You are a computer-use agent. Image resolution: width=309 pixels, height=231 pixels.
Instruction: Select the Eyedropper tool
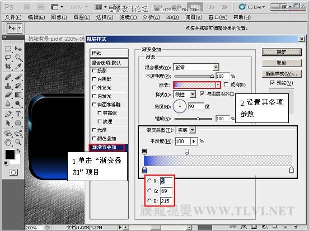pos(18,67)
